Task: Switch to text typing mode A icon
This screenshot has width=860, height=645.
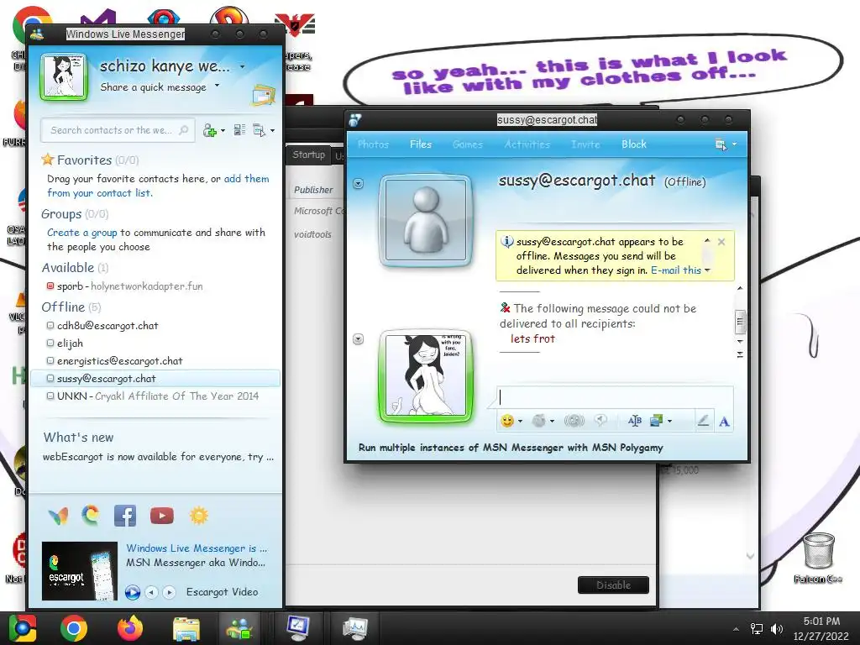Action: coord(724,422)
